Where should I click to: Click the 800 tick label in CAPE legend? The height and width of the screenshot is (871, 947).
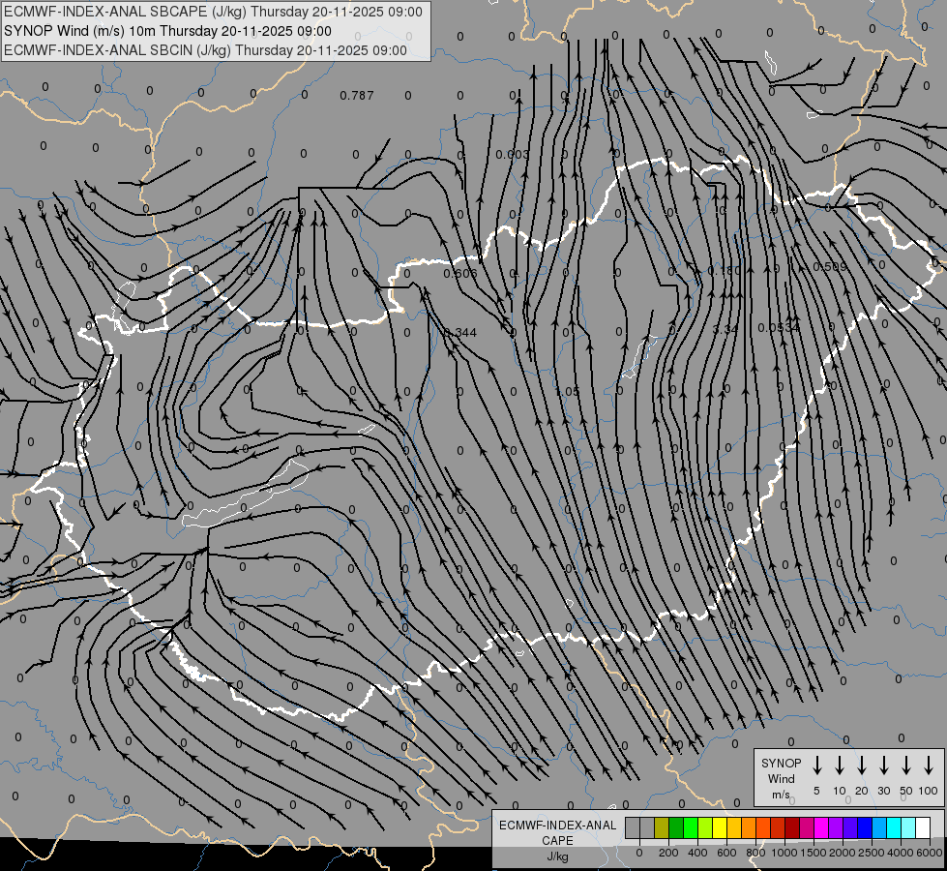pyautogui.click(x=755, y=853)
